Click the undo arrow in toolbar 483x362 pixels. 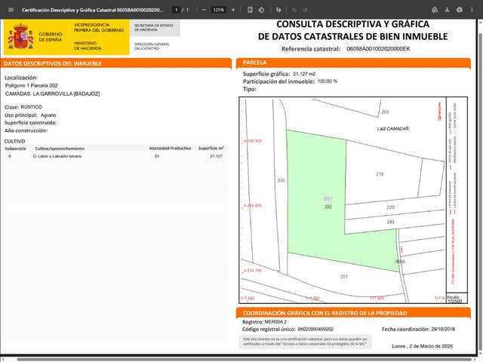click(x=294, y=10)
